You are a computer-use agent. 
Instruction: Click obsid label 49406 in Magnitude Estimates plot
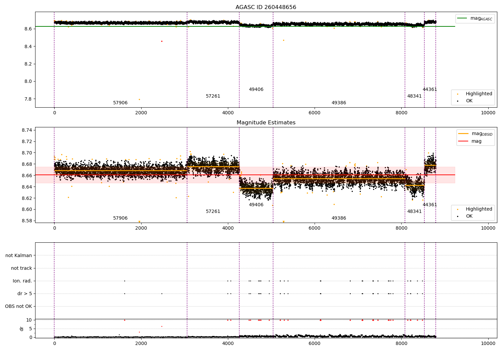256,205
